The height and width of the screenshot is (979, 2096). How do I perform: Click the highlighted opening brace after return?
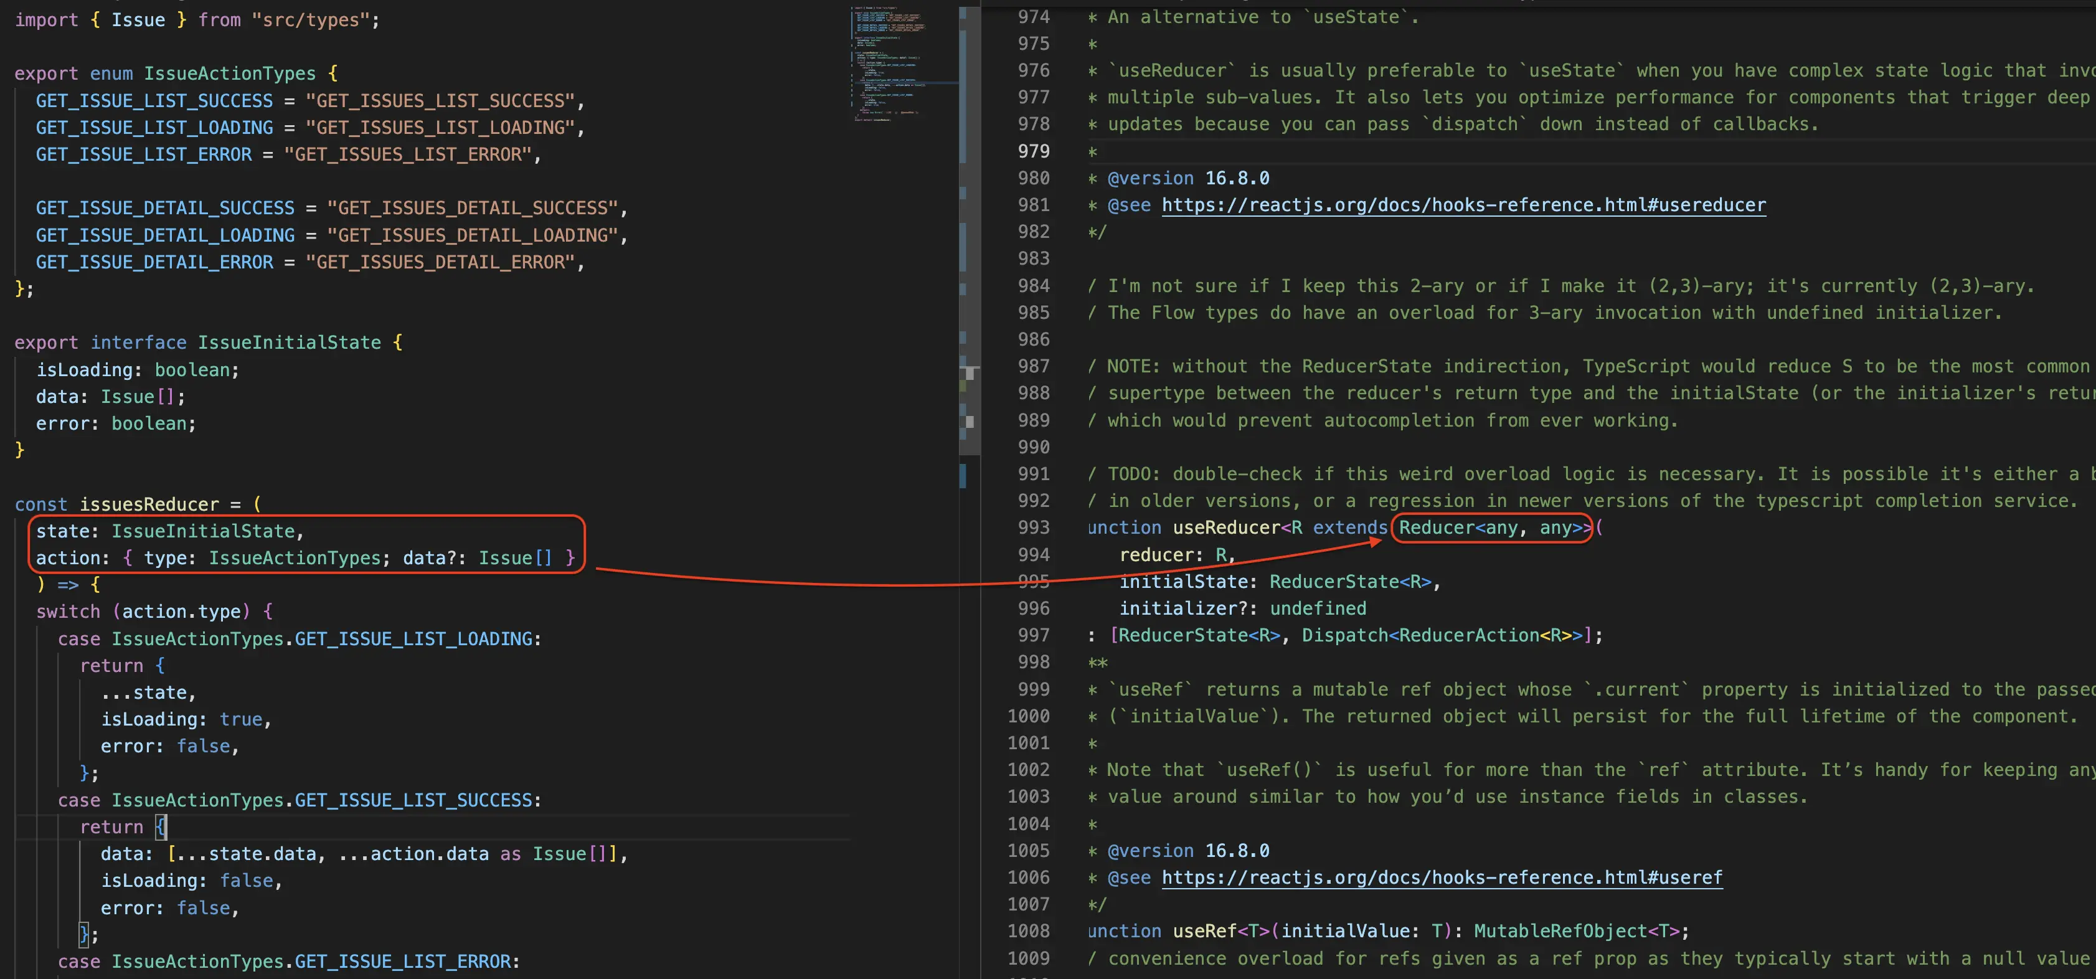(161, 828)
